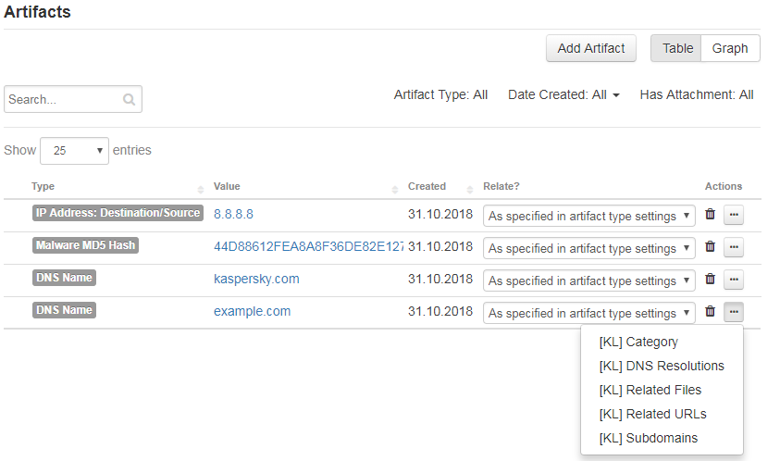The width and height of the screenshot is (780, 461).
Task: Click the search magnifier icon
Action: [x=129, y=100]
